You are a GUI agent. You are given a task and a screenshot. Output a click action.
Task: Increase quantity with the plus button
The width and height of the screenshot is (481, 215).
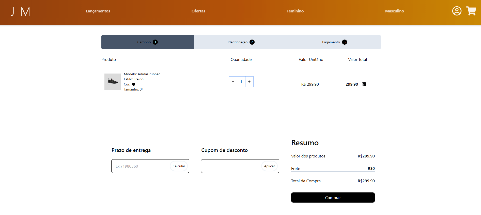coord(249,82)
